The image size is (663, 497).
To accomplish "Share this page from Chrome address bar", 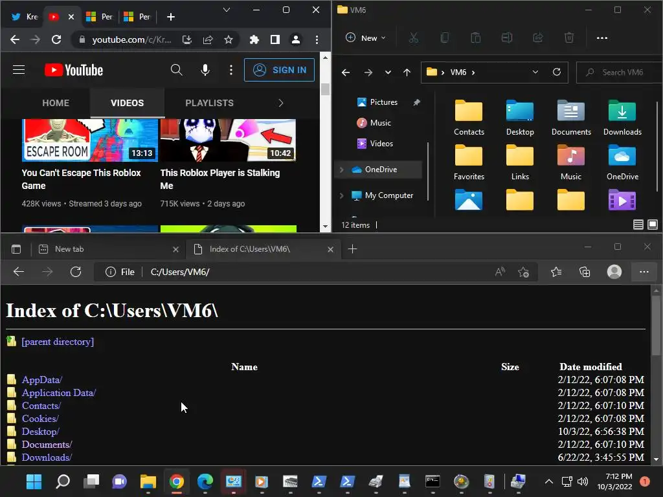I will click(208, 39).
